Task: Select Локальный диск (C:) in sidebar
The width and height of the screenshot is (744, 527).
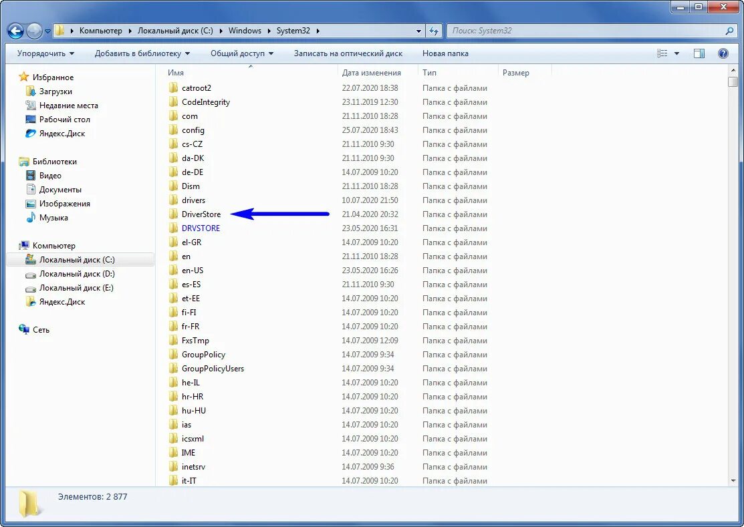Action: [80, 260]
